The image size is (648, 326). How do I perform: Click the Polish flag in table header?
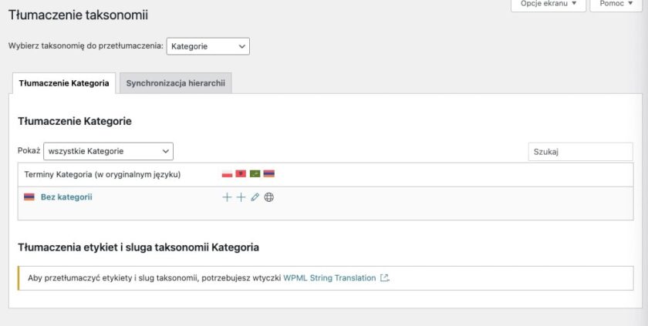(227, 174)
